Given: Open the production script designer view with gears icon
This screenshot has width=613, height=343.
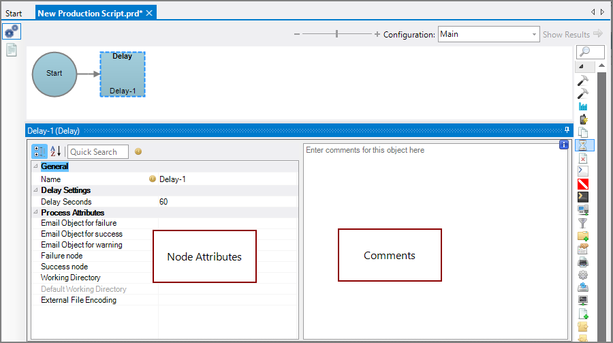Looking at the screenshot, I should point(12,31).
